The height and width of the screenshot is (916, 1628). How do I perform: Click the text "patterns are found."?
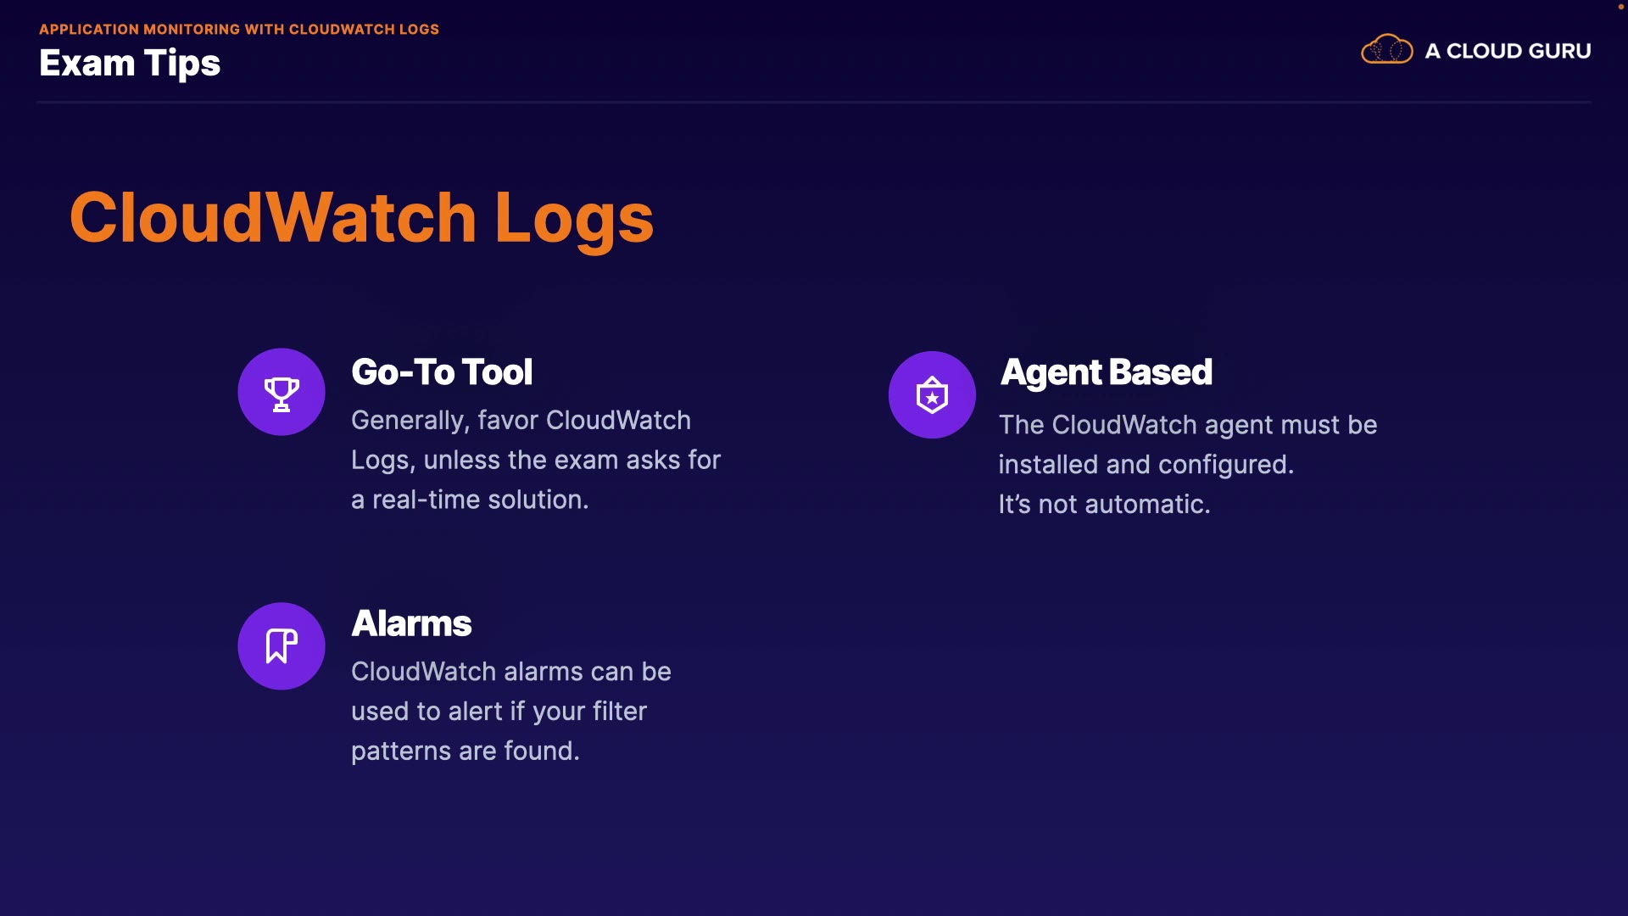465,751
